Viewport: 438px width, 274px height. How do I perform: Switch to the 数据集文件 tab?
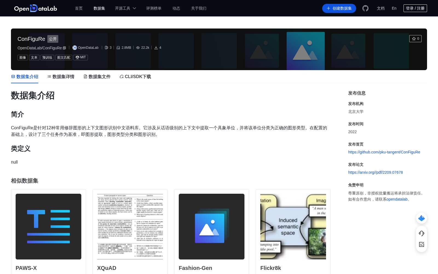click(97, 77)
